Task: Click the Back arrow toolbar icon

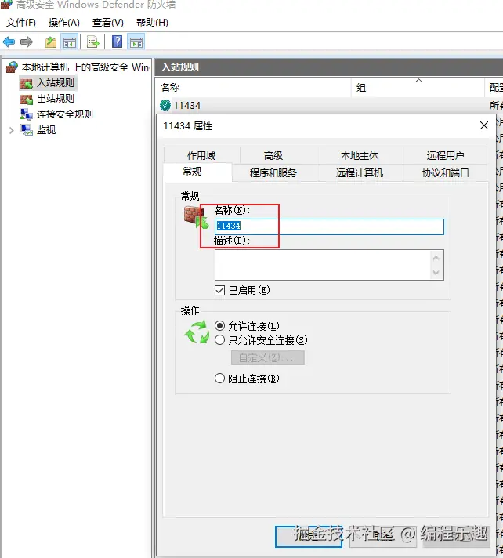Action: [x=9, y=42]
